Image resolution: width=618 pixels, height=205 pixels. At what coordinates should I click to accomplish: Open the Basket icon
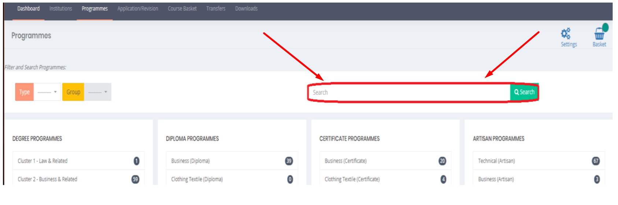pos(599,34)
